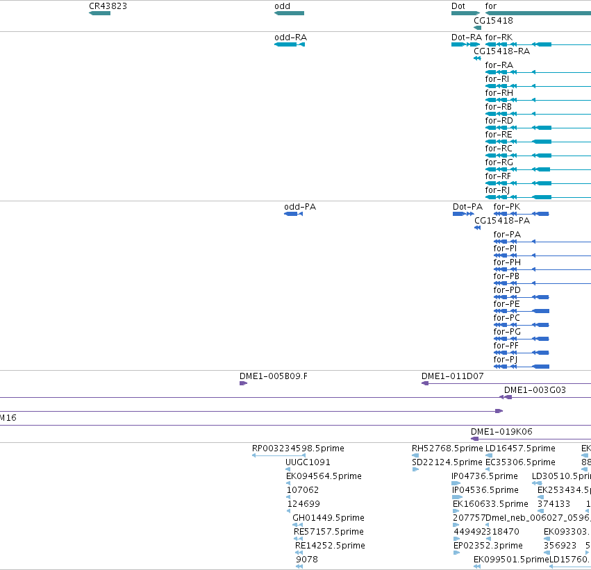Open the CG15418-RA transcript label
Image resolution: width=591 pixels, height=570 pixels.
pos(501,51)
